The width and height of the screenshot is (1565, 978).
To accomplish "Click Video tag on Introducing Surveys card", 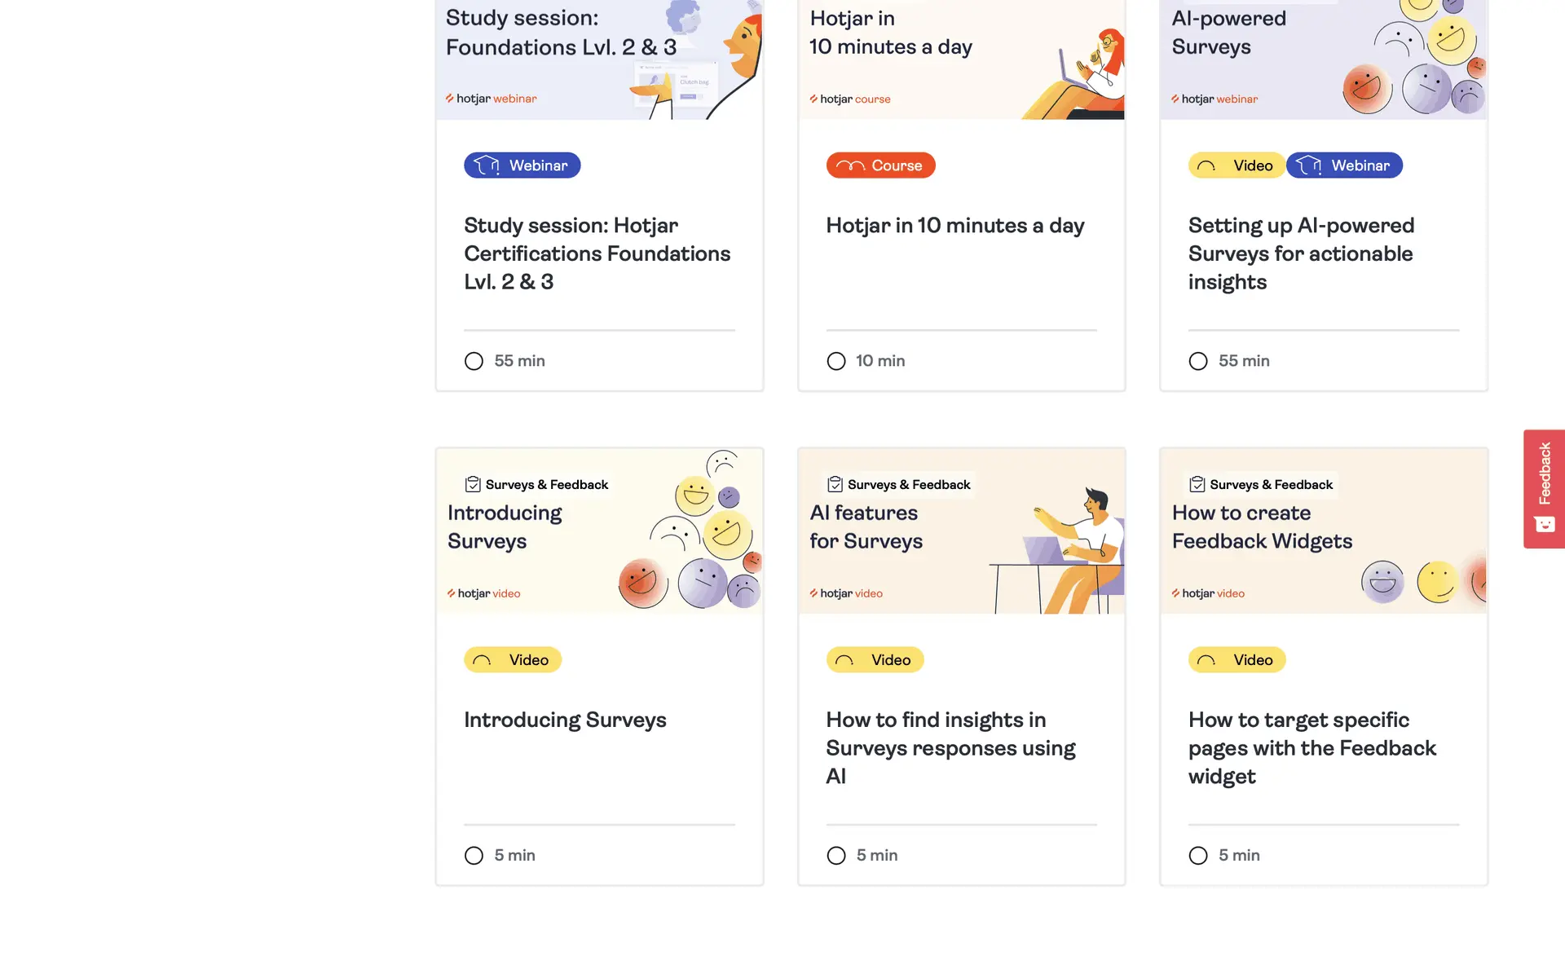I will click(513, 659).
